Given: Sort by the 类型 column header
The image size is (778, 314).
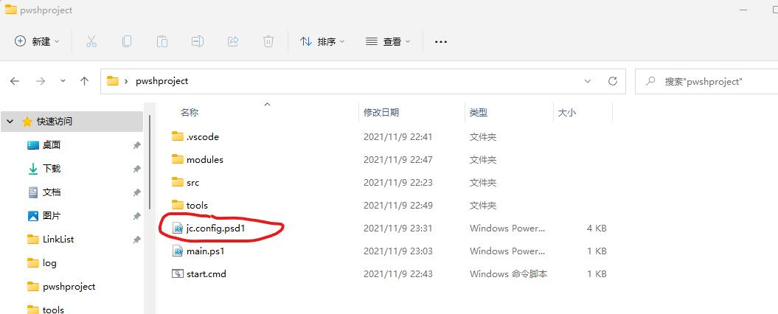Looking at the screenshot, I should [x=479, y=113].
